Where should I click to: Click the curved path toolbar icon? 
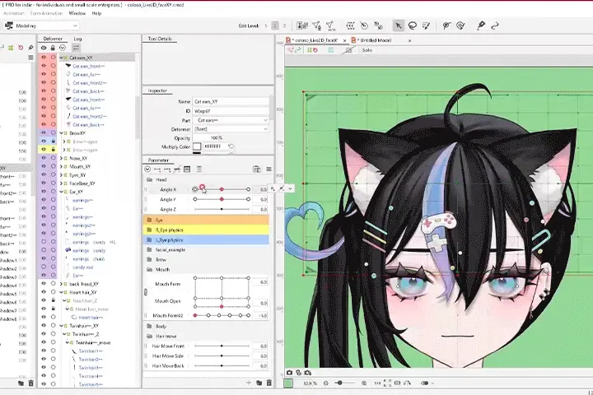point(495,26)
